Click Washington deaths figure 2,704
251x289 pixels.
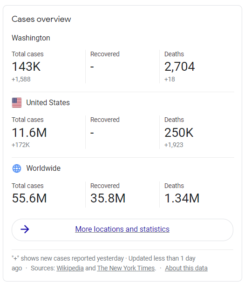coord(179,67)
